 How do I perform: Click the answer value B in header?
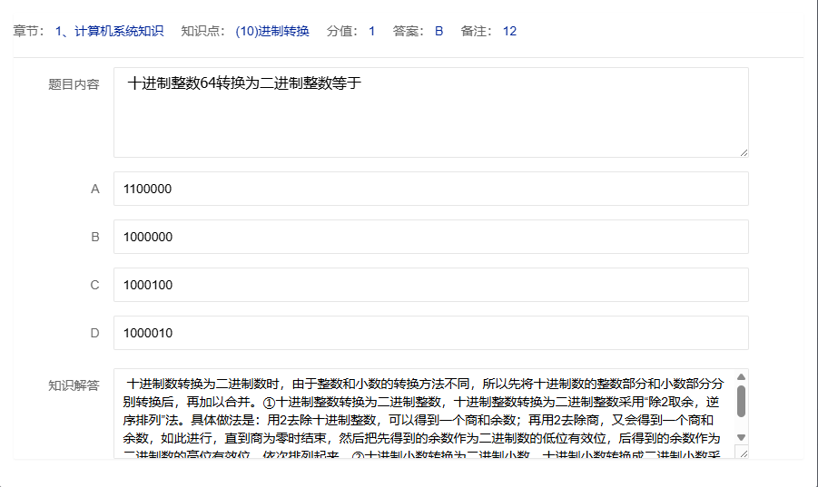click(x=439, y=31)
